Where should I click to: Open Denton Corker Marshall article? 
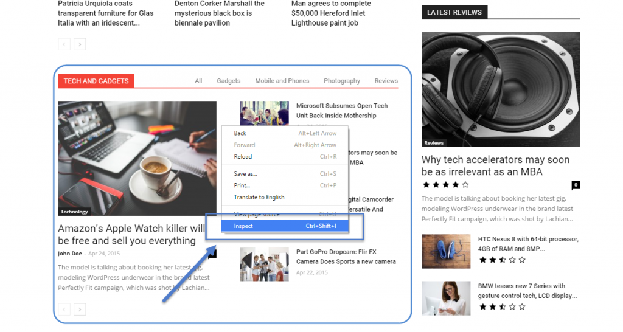pos(219,13)
